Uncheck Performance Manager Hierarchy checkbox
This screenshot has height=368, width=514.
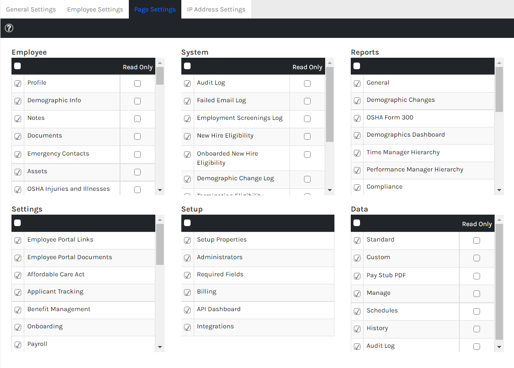pyautogui.click(x=357, y=170)
